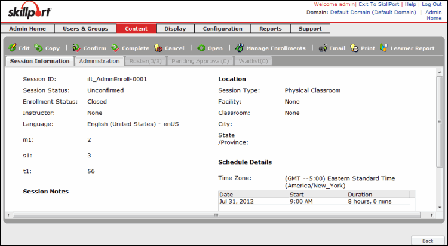Image resolution: width=448 pixels, height=246 pixels.
Task: Click the Exit To SkillPort link
Action: [x=379, y=4]
